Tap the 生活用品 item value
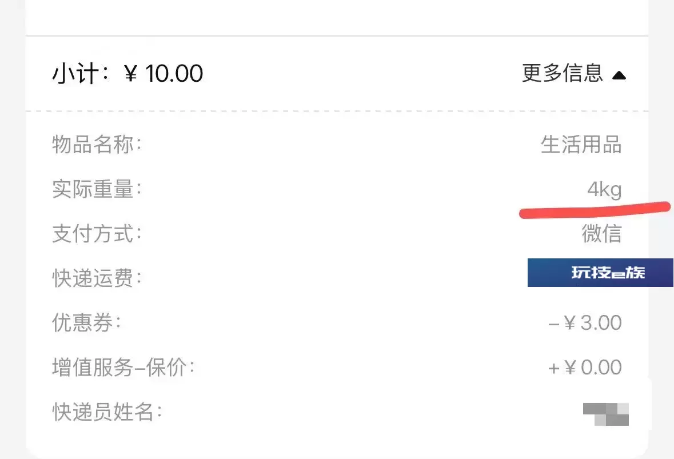Screen dimensions: 674x459 581,144
